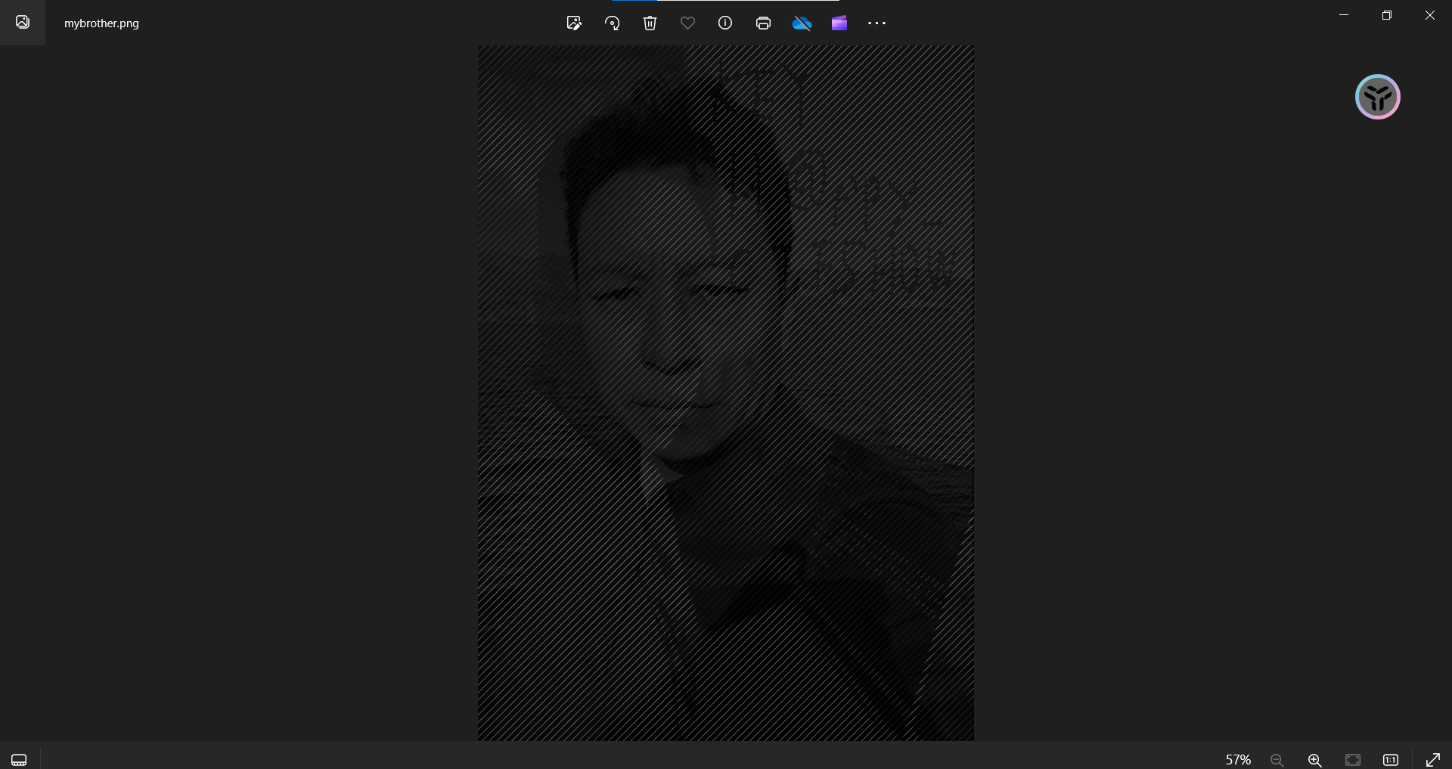The image size is (1452, 769).
Task: Click the 57% zoom percentage
Action: pyautogui.click(x=1238, y=760)
